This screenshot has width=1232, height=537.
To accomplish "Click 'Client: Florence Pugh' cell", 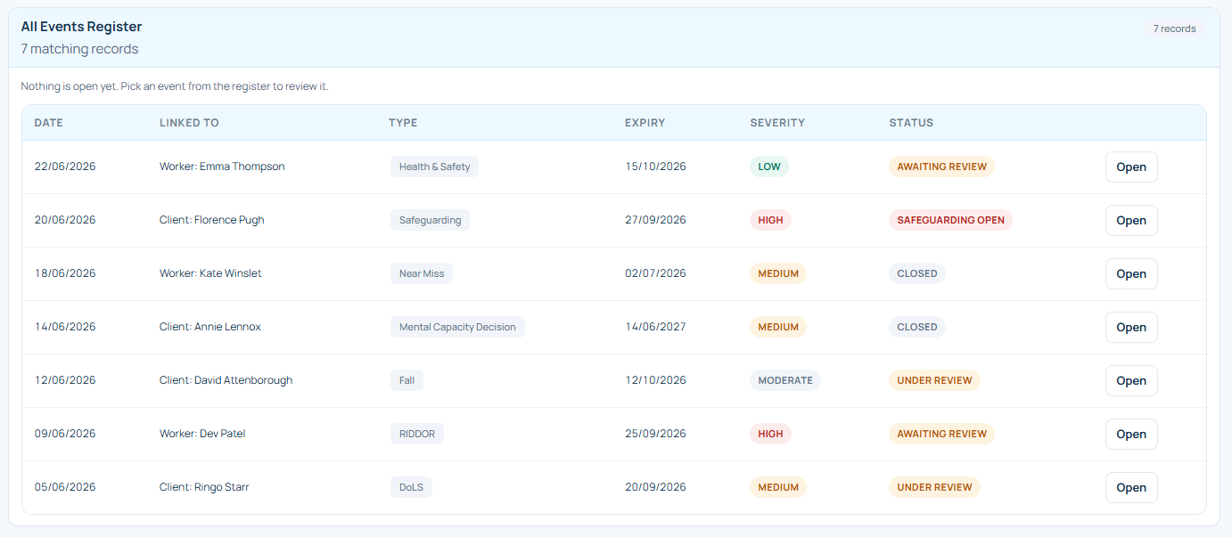I will [x=212, y=220].
